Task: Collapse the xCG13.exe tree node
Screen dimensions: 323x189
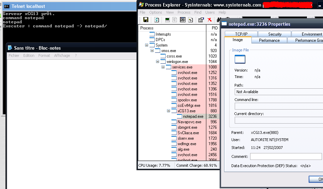Action: (x=168, y=111)
